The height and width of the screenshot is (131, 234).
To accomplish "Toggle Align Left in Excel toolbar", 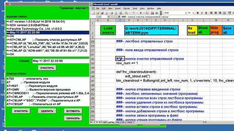I will tap(211, 13).
